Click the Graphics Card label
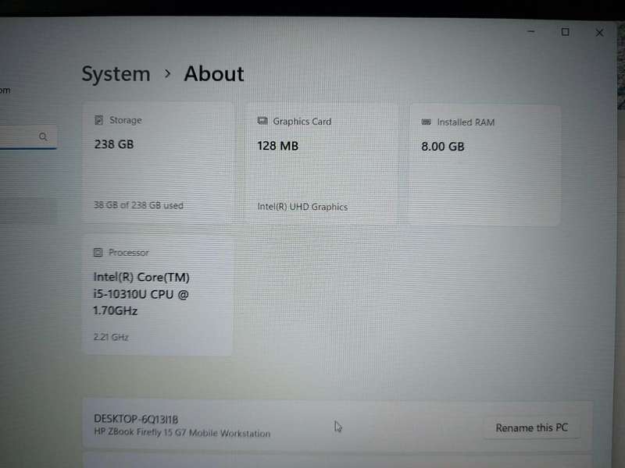Image resolution: width=625 pixels, height=468 pixels. (302, 122)
